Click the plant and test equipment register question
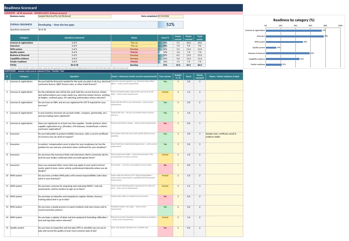The height and width of the screenshot is (241, 349). [73, 219]
